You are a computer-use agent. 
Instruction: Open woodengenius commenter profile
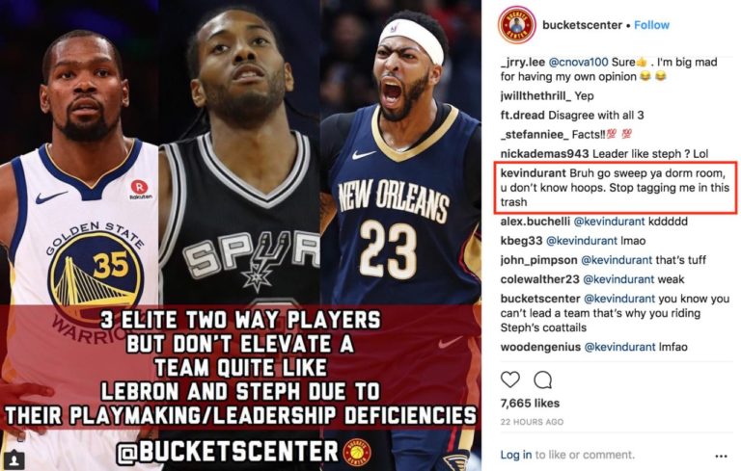tap(540, 347)
